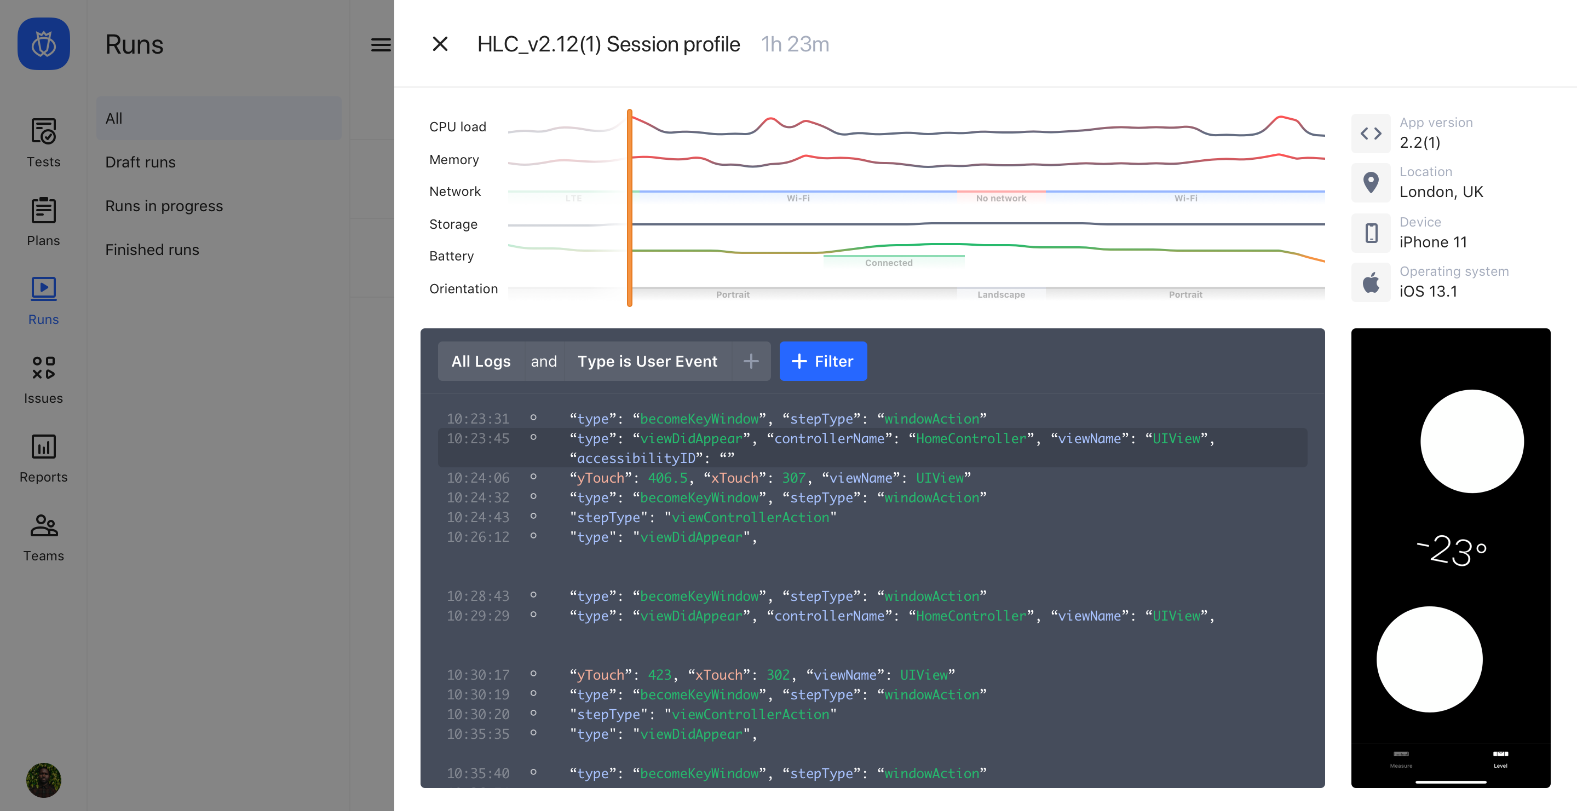Open Finished runs list

(x=152, y=250)
